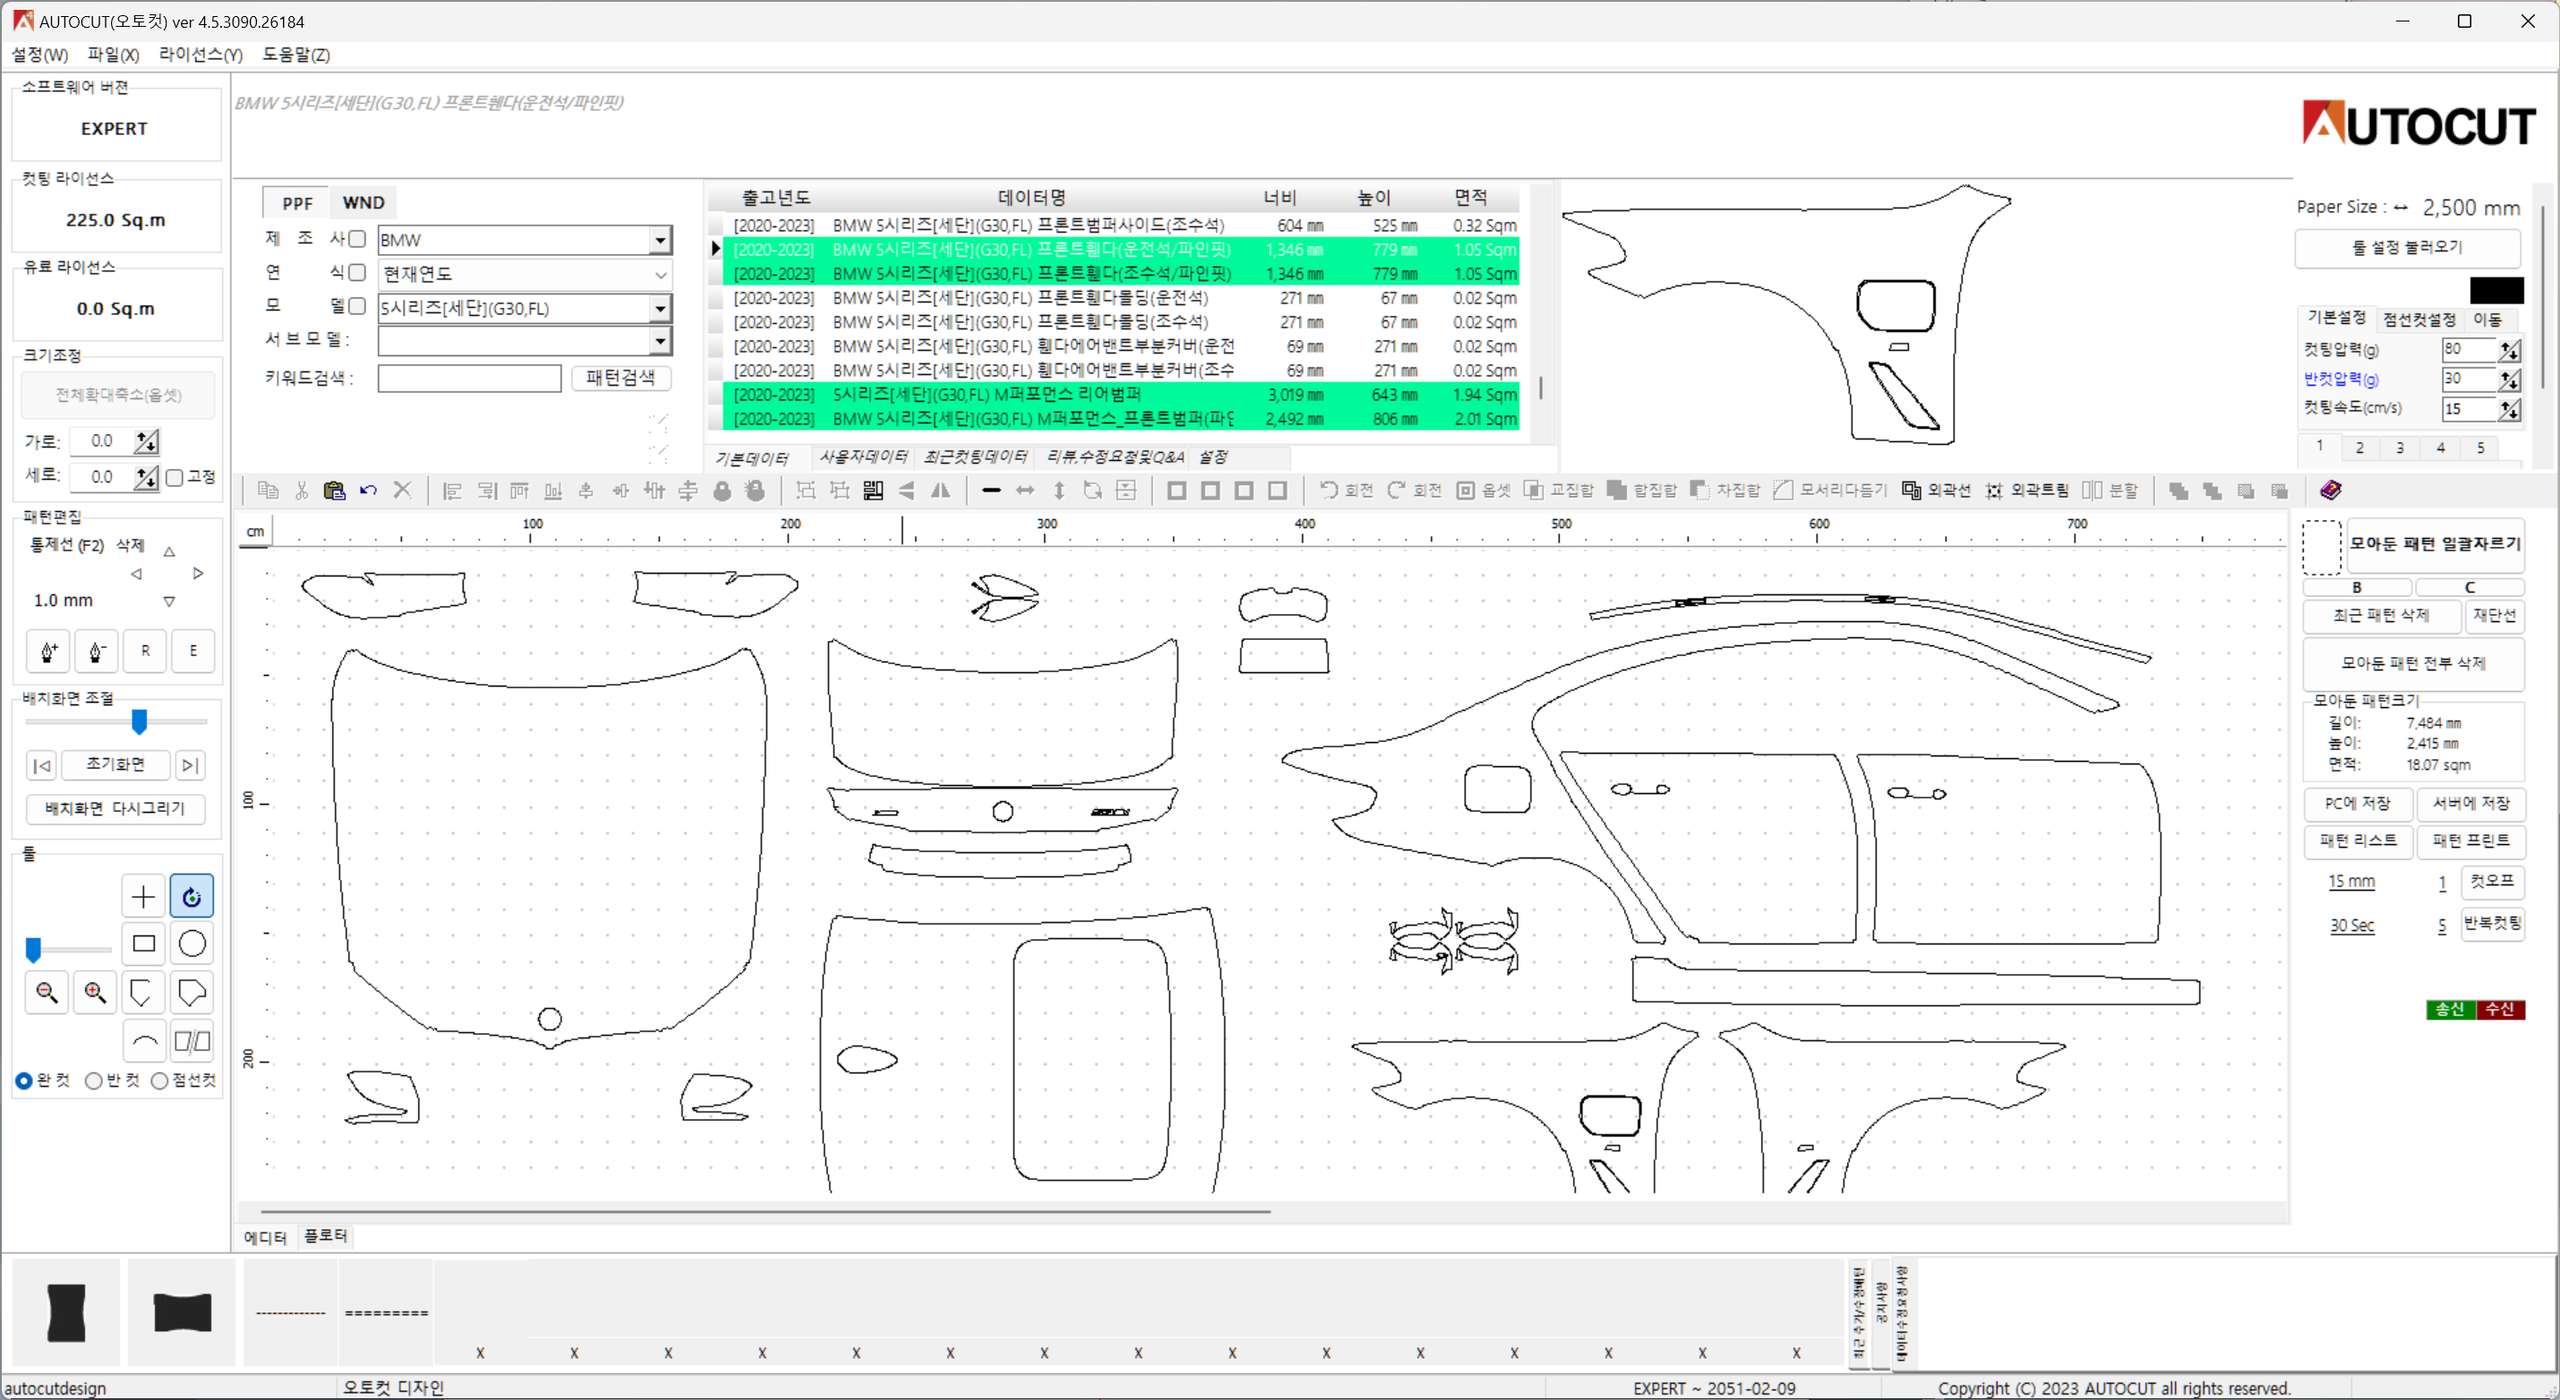Screen dimensions: 2560x1400
Task: Toggle the 고정 checkbox
Action: click(x=175, y=477)
